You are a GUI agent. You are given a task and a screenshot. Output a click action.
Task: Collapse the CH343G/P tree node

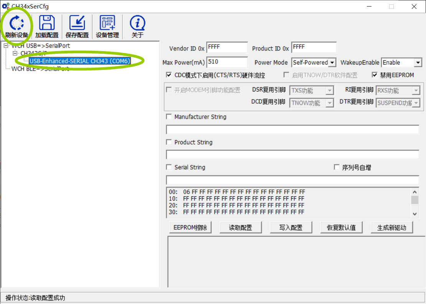[x=15, y=53]
